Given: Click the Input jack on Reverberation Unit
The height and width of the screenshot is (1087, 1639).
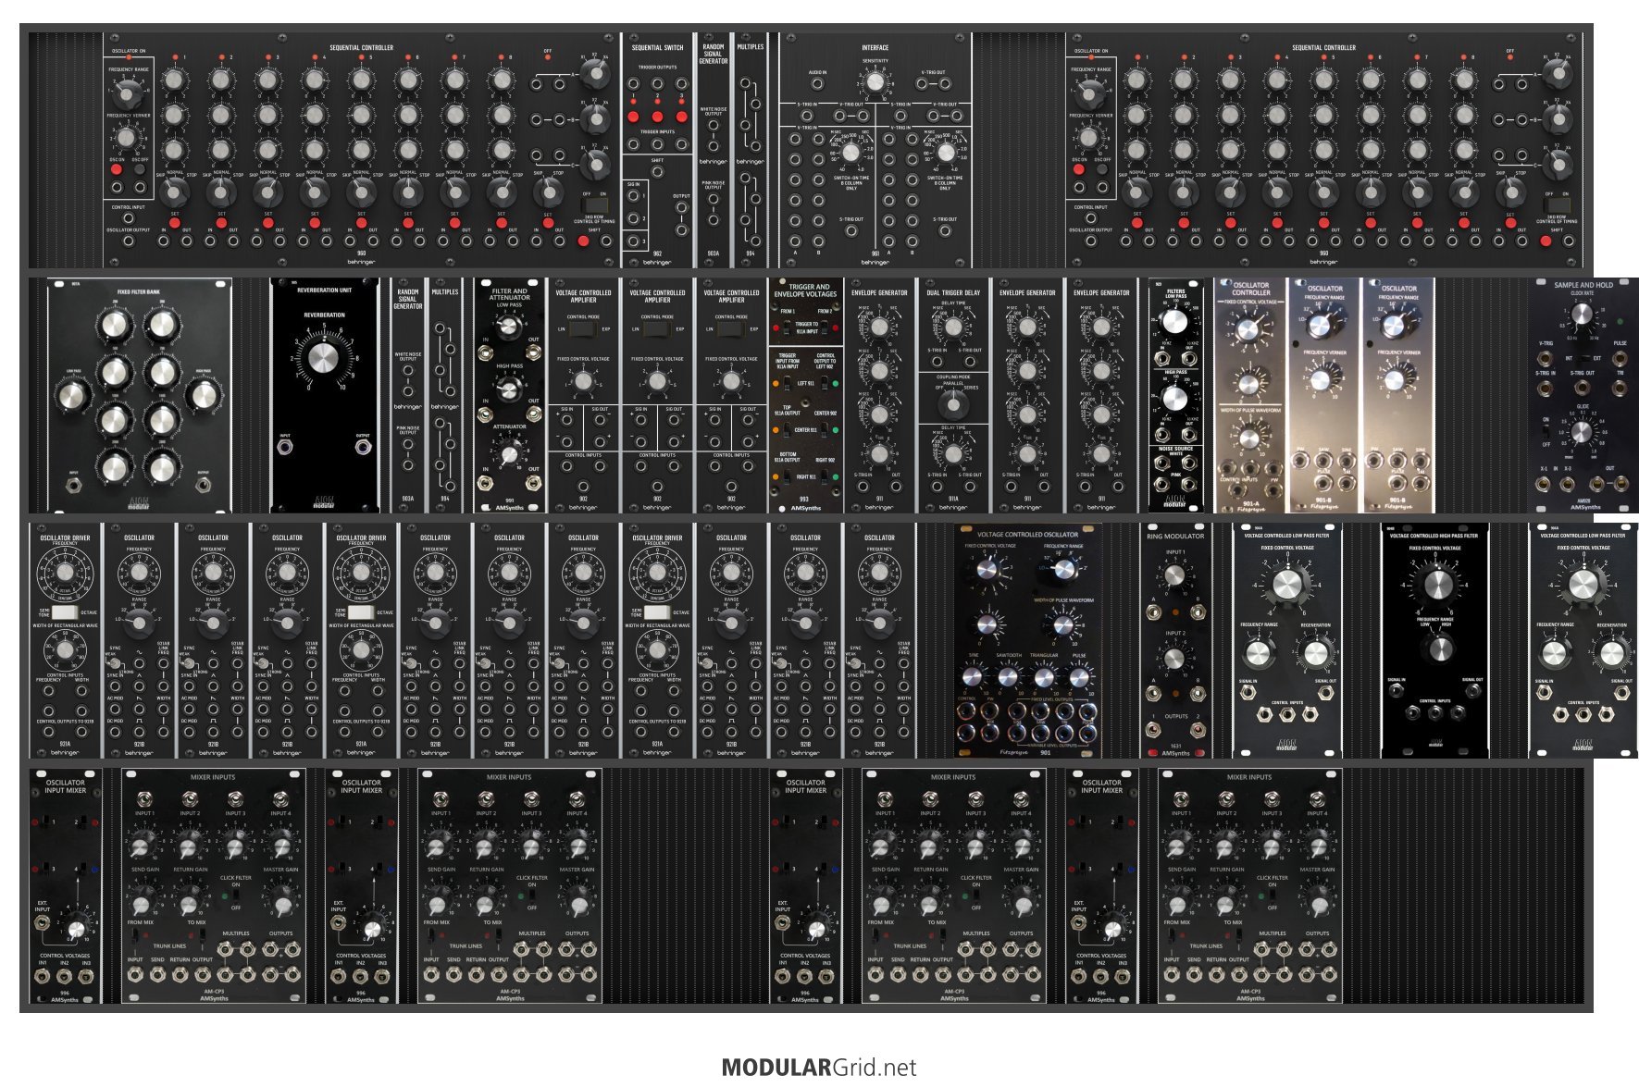Looking at the screenshot, I should click(x=285, y=448).
